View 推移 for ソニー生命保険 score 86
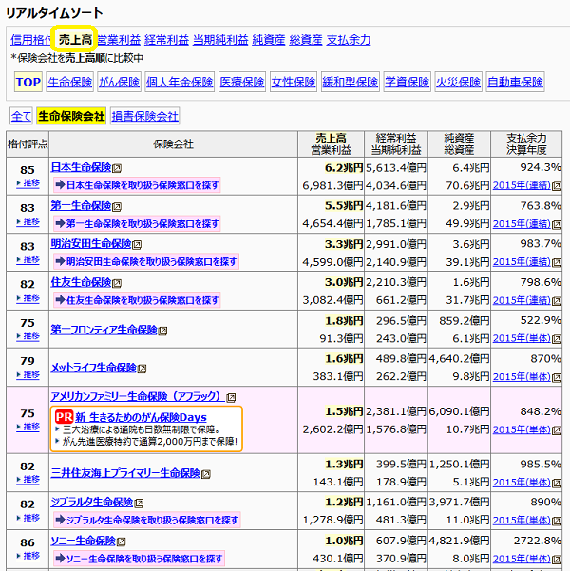The height and width of the screenshot is (571, 570). [x=28, y=556]
